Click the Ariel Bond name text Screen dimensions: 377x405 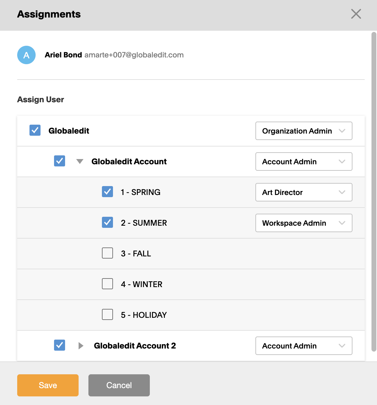[63, 55]
